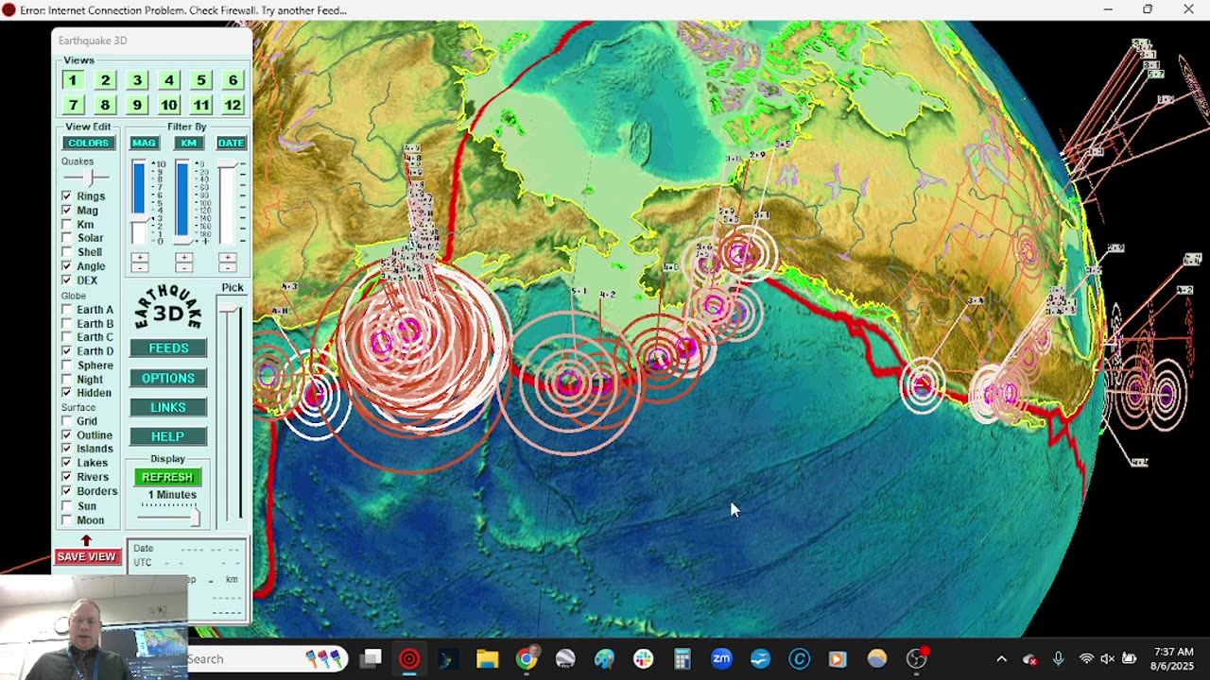Click the SAVE VIEW button
1210x680 pixels.
[x=86, y=557]
